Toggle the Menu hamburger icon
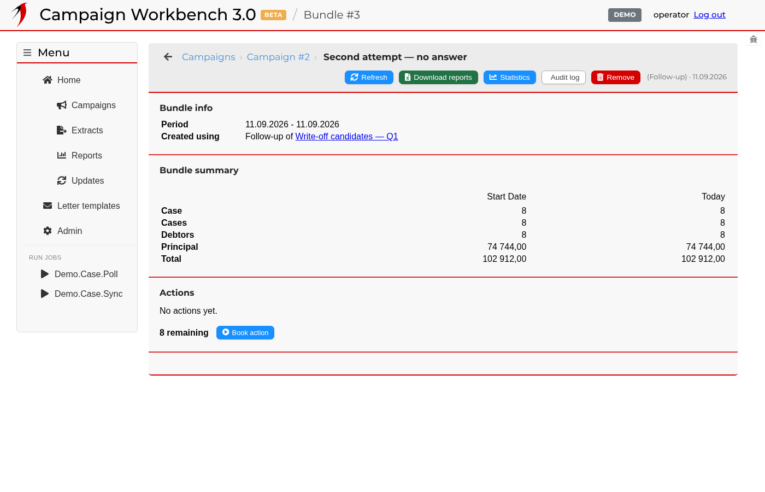The width and height of the screenshot is (765, 492). pyautogui.click(x=27, y=52)
